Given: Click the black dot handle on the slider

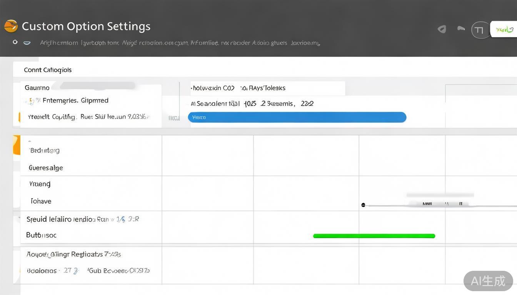Looking at the screenshot, I should pyautogui.click(x=363, y=205).
